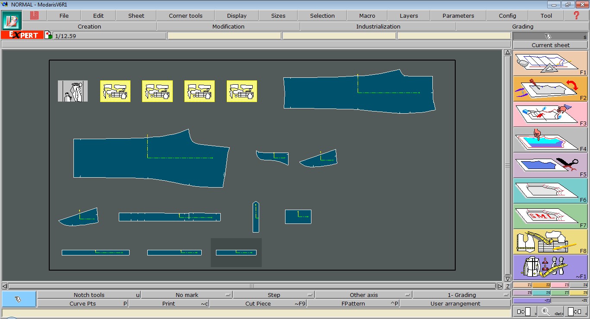Select the first yellow variant sheet icon
Screen dimensions: 590x319
coord(115,91)
